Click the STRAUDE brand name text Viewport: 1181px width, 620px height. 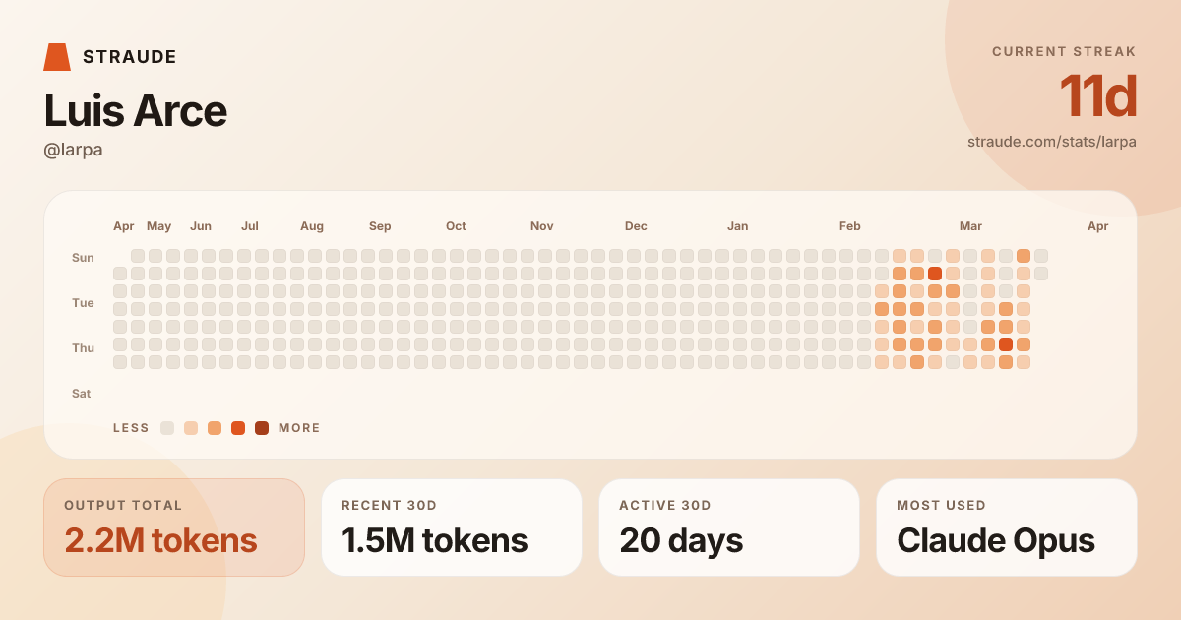click(x=130, y=57)
